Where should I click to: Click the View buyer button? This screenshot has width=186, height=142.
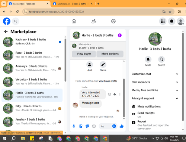point(84,54)
